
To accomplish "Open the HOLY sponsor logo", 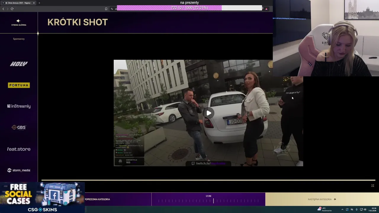I will (19, 64).
